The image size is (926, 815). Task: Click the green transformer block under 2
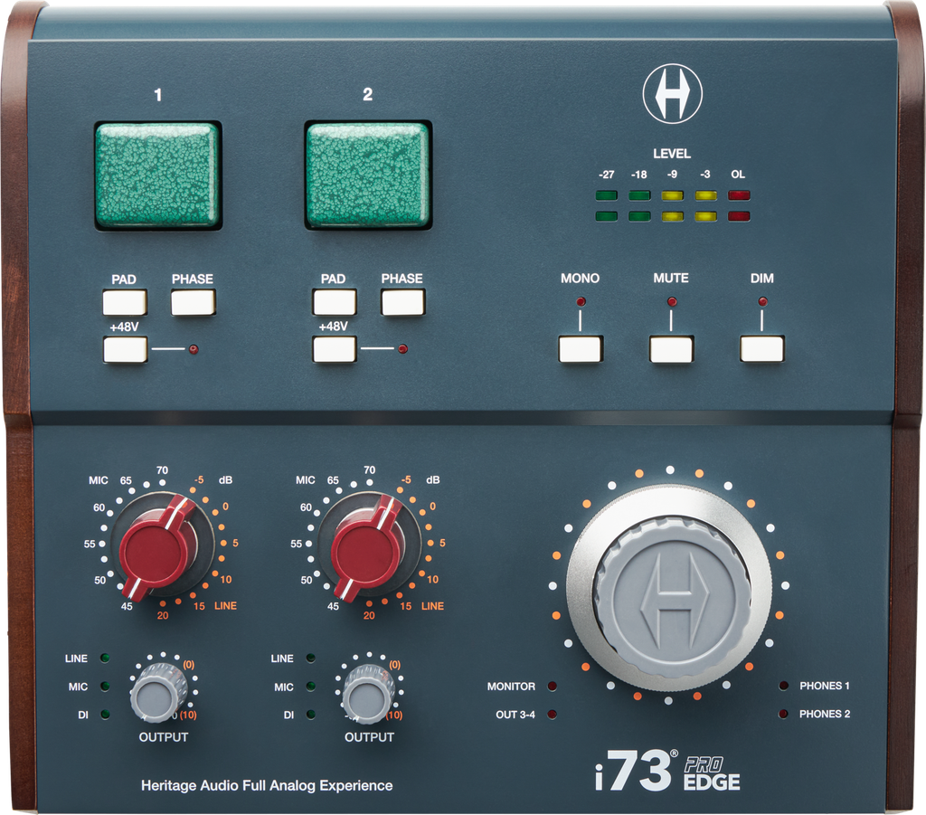(x=369, y=175)
